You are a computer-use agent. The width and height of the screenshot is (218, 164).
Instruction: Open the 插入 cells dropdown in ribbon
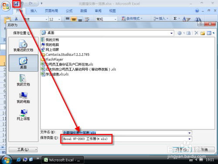click(161, 19)
